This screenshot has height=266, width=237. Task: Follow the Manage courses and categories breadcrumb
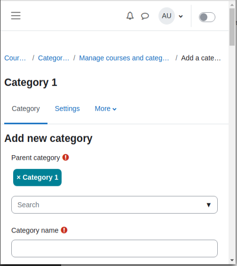pos(124,58)
